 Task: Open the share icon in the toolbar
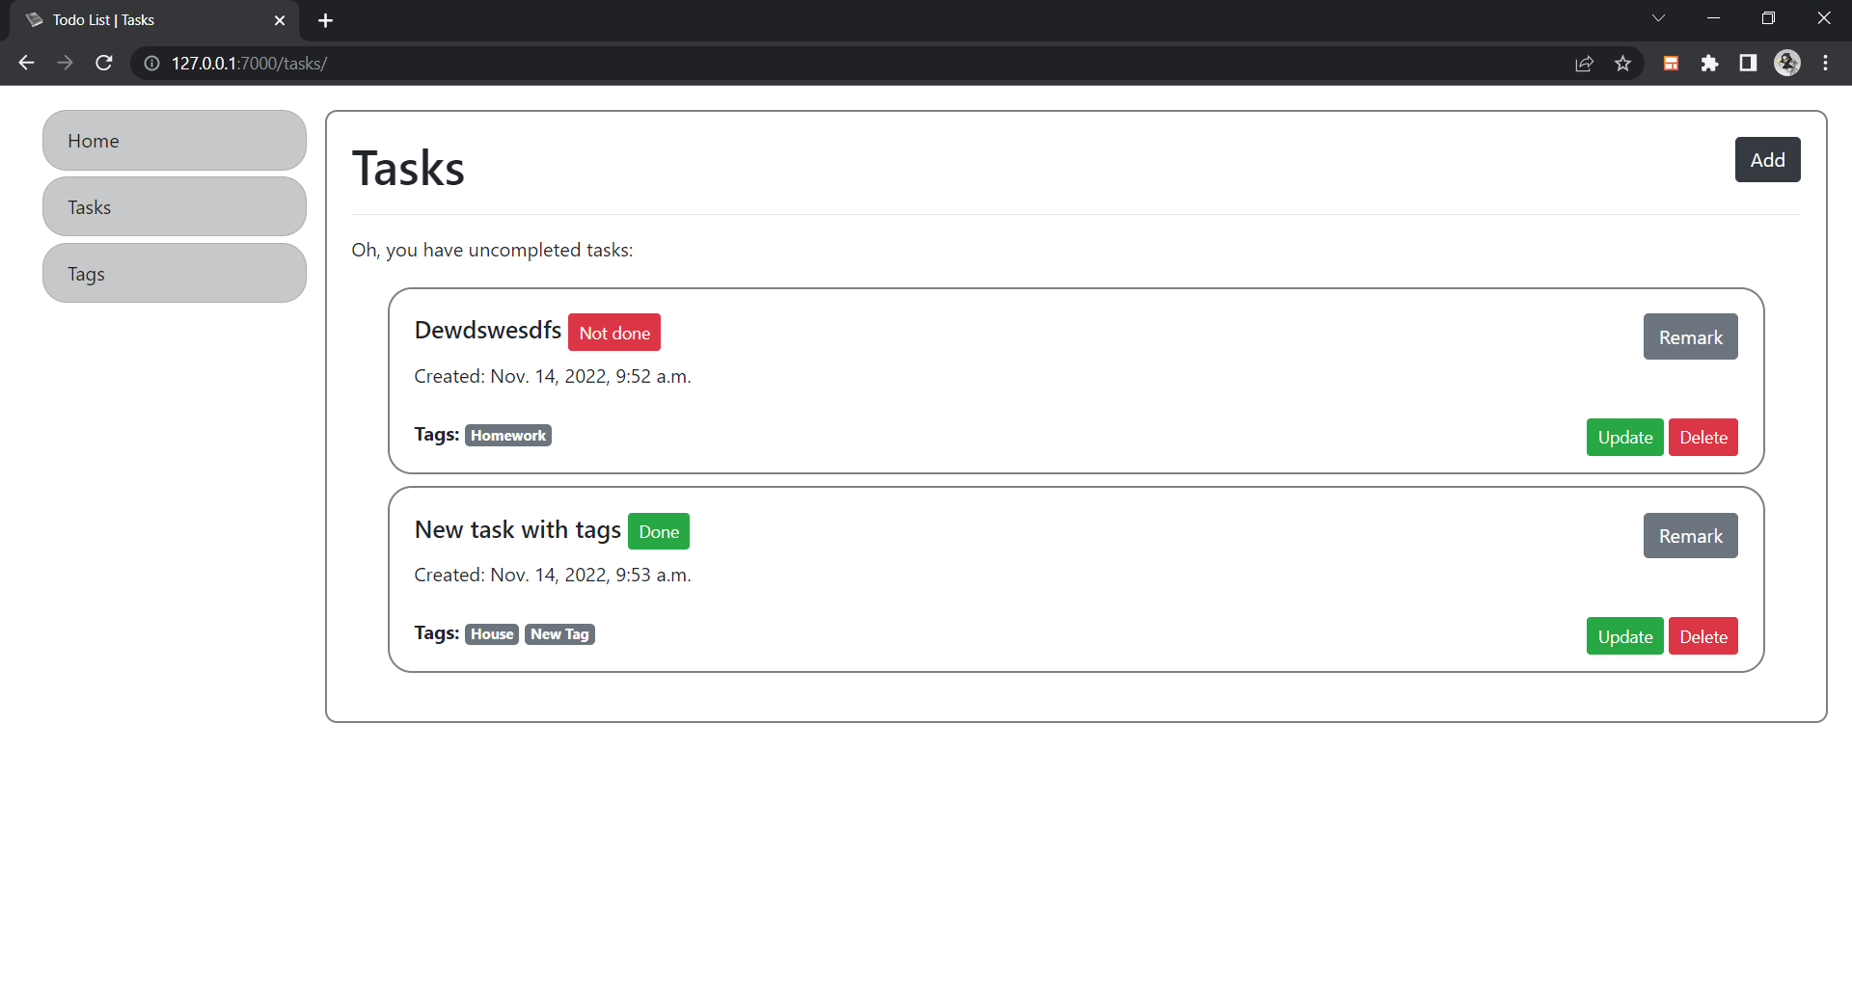point(1585,63)
